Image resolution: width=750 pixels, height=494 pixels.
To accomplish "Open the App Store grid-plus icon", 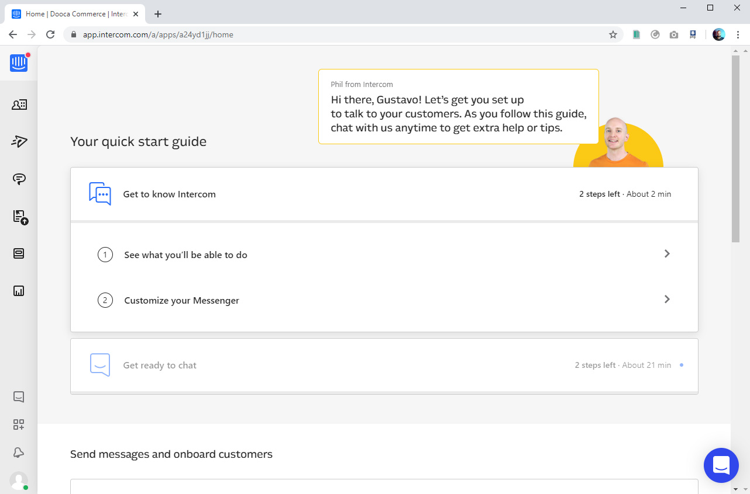I will (x=19, y=425).
